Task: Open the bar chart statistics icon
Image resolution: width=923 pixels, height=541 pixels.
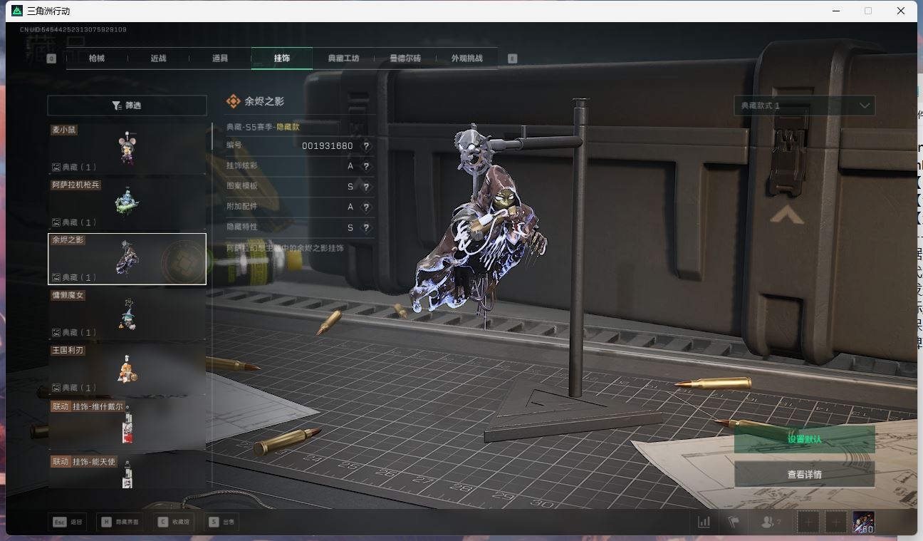Action: click(x=704, y=522)
